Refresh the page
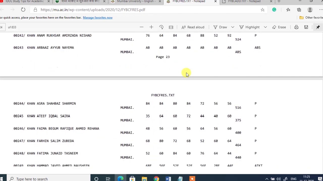The image size is (323, 181). [23, 10]
